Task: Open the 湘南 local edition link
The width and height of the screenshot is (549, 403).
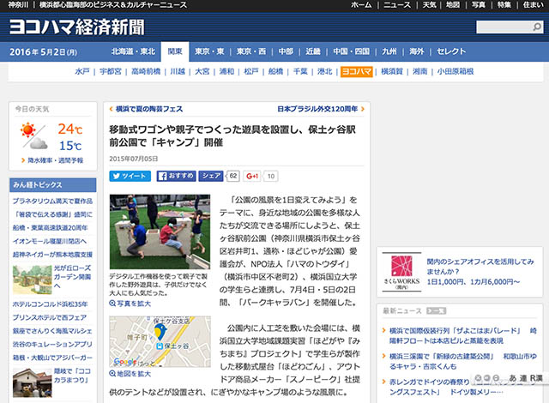Action: (x=419, y=71)
